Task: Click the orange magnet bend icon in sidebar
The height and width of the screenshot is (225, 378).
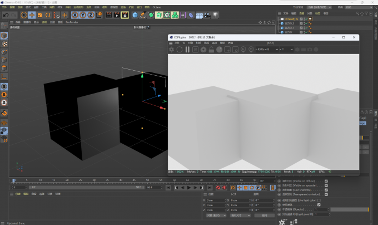Action: [x=4, y=113]
